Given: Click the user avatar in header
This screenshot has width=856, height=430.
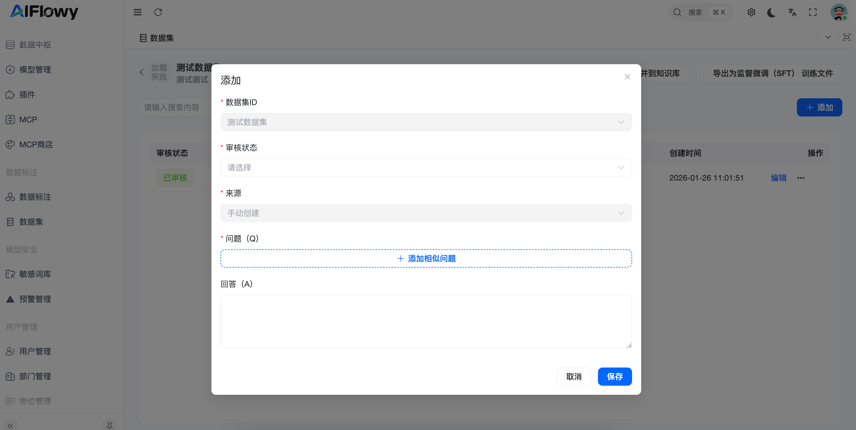Looking at the screenshot, I should pos(838,12).
